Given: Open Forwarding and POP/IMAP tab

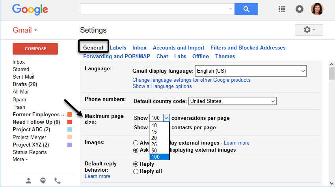Looking at the screenshot, I should [117, 56].
